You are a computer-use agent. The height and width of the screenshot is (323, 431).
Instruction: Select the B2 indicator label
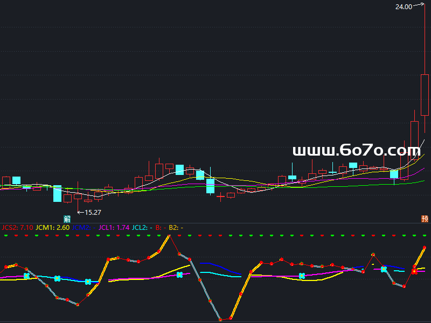coord(176,228)
